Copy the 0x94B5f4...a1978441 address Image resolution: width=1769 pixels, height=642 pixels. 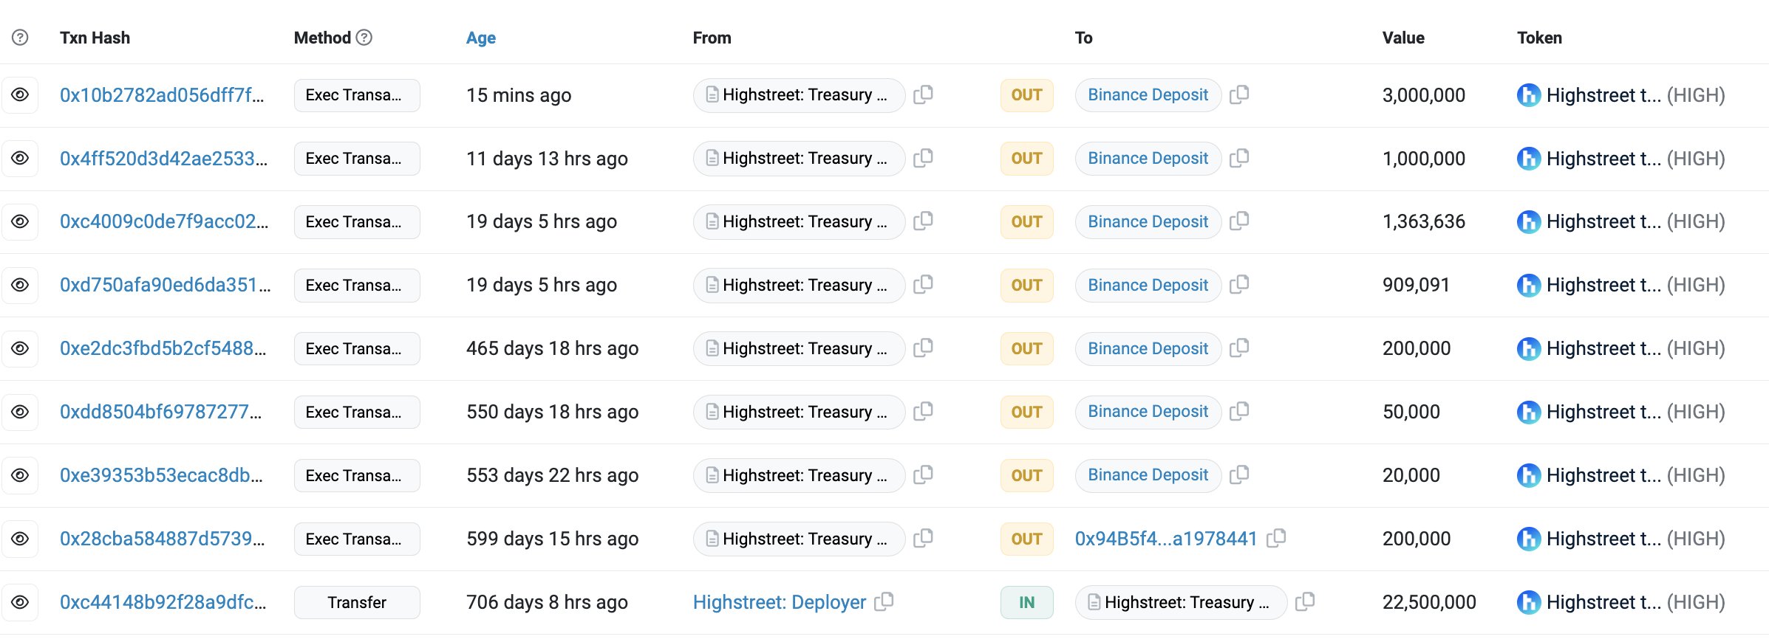tap(1276, 539)
